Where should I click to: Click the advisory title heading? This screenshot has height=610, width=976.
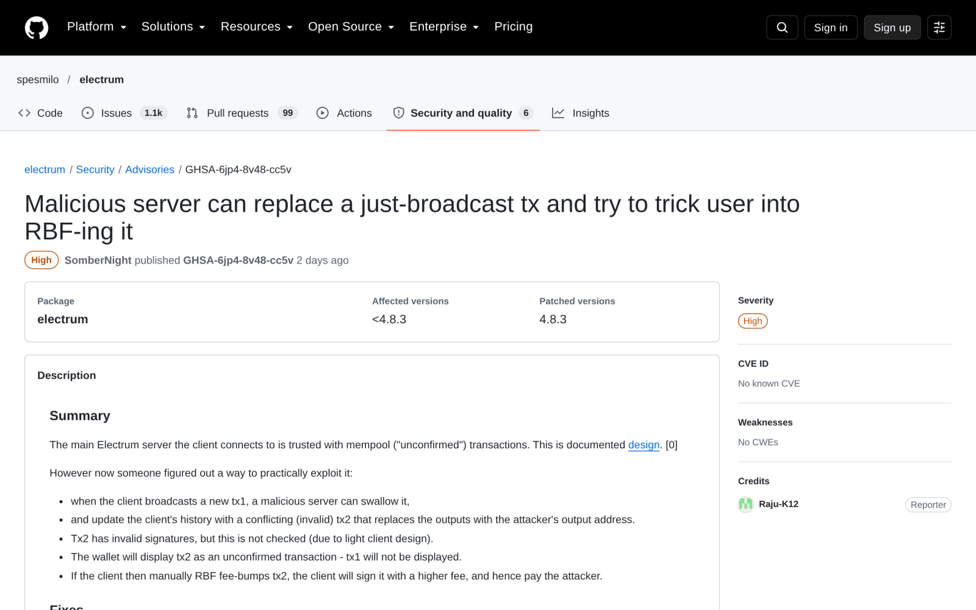coord(412,218)
